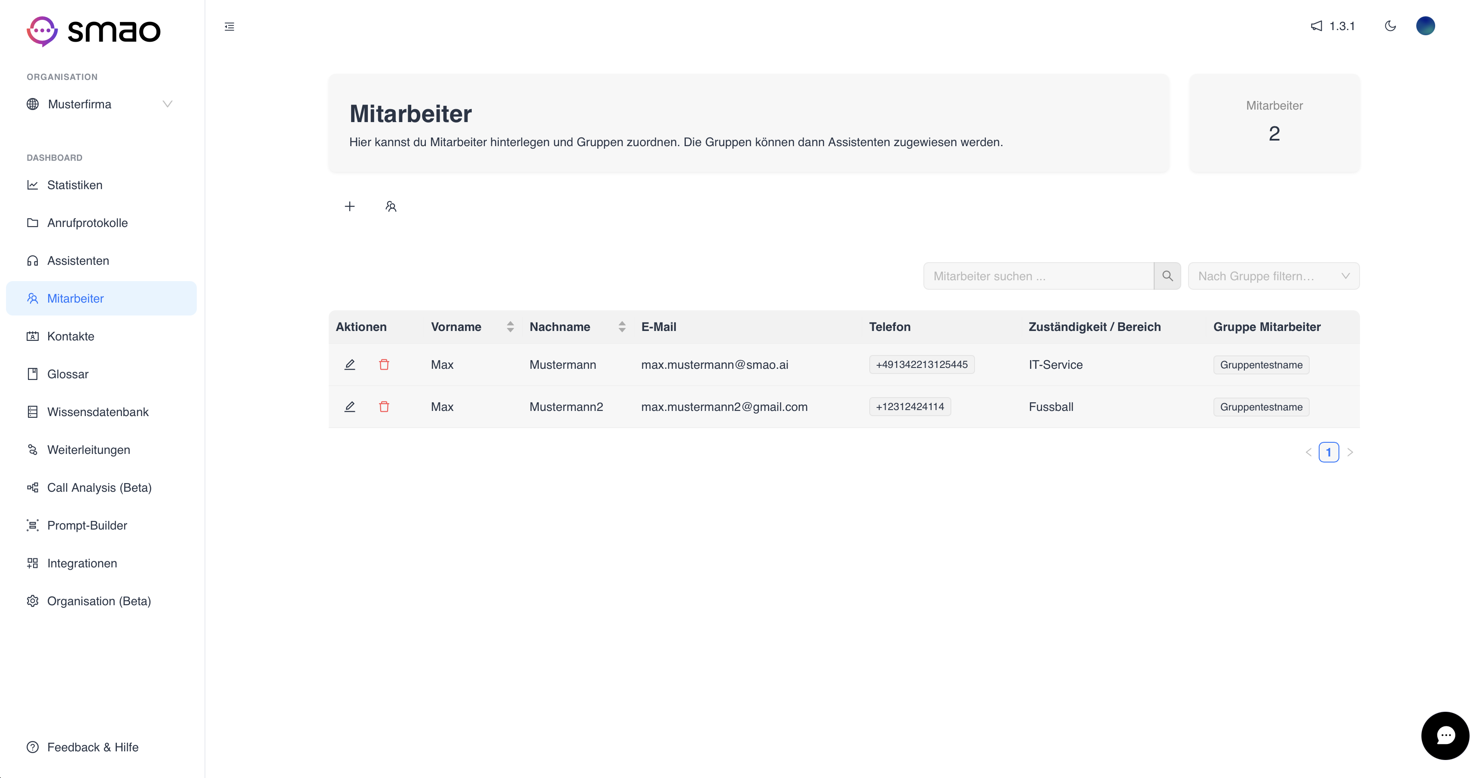Open the groups icon next to plus
This screenshot has height=778, width=1479.
click(391, 206)
